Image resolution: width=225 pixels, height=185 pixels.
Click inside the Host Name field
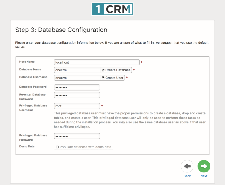(96, 62)
